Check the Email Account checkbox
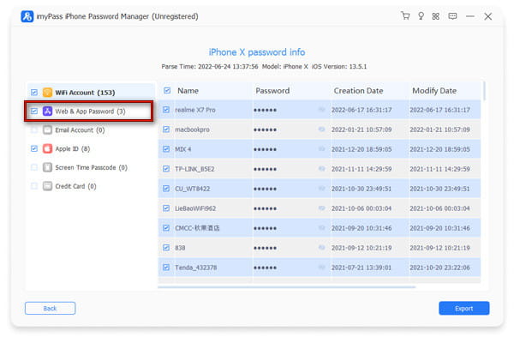514x337 pixels. (34, 130)
